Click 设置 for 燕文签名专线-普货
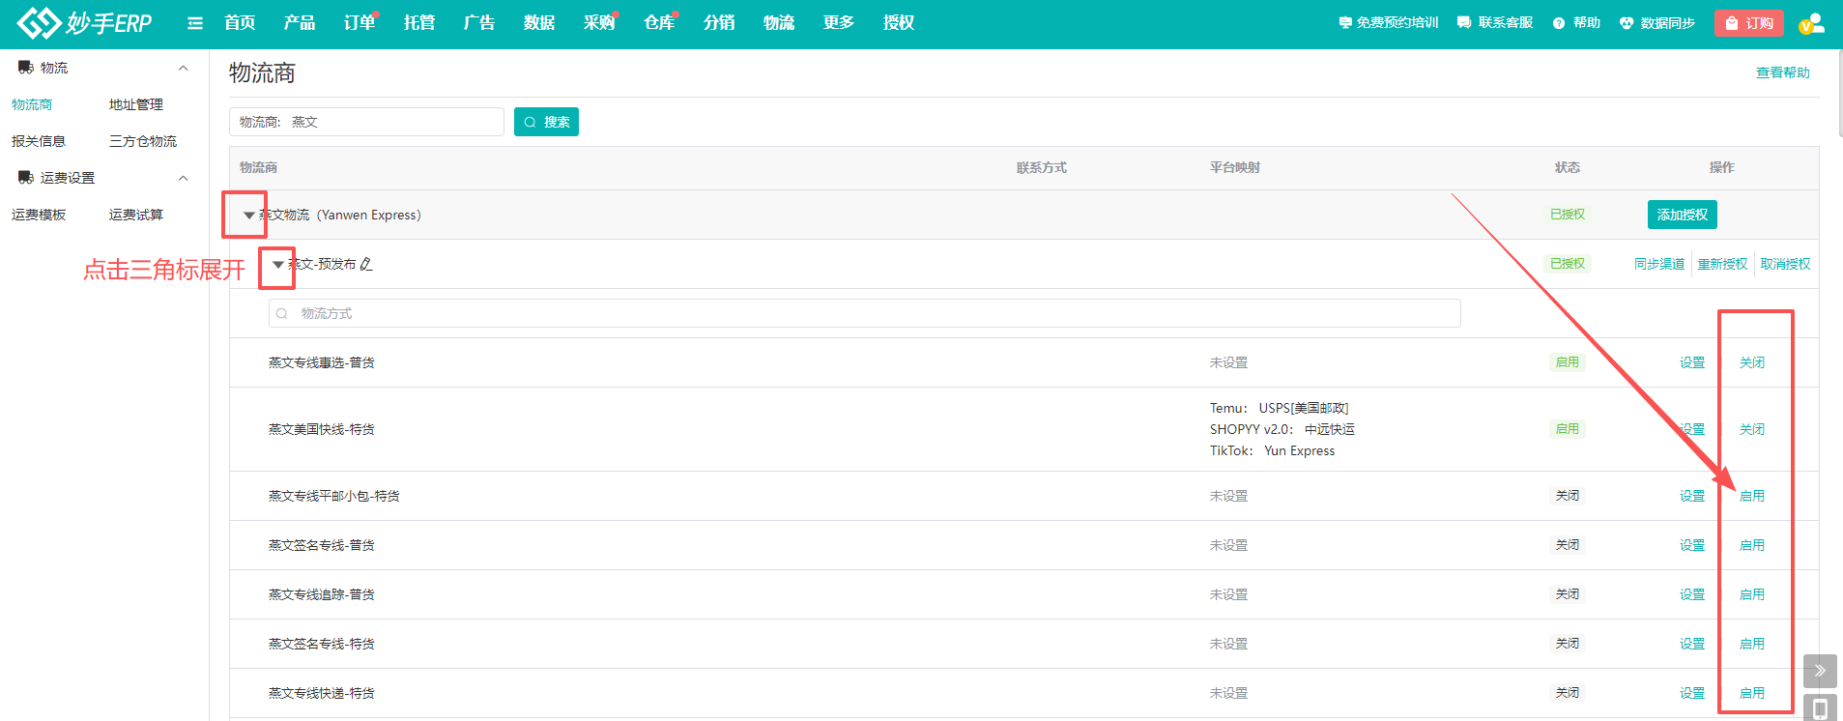The image size is (1843, 721). pyautogui.click(x=1692, y=545)
